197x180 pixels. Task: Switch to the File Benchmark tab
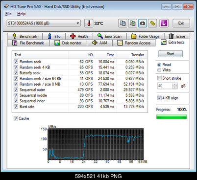[x=28, y=43]
